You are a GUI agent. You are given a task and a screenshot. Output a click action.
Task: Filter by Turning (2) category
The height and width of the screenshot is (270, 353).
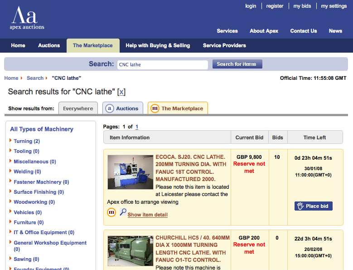click(x=27, y=141)
